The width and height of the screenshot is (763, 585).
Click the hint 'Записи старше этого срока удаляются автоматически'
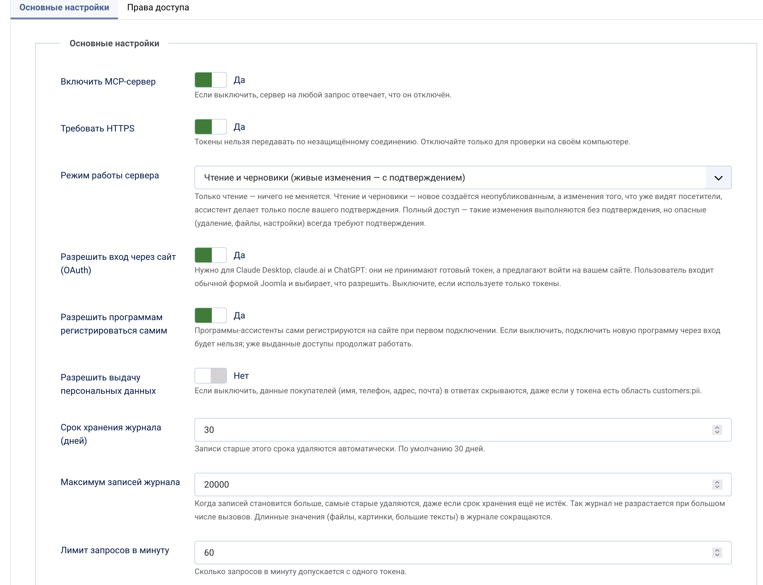pos(340,449)
